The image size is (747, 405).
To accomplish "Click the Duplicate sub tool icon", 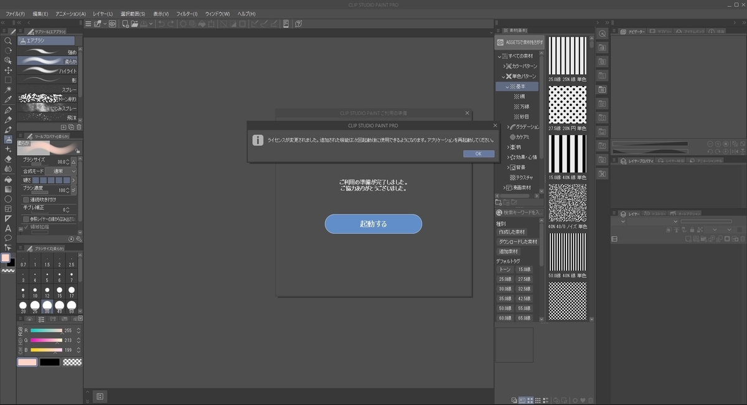I will (x=71, y=127).
